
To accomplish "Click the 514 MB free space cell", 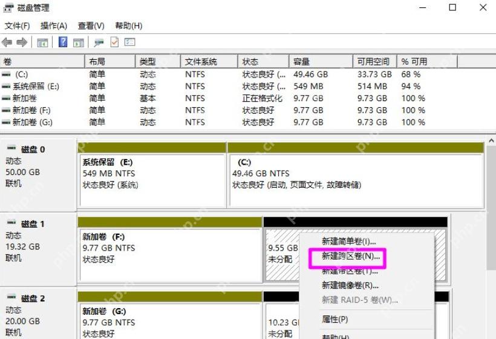I will click(x=373, y=87).
